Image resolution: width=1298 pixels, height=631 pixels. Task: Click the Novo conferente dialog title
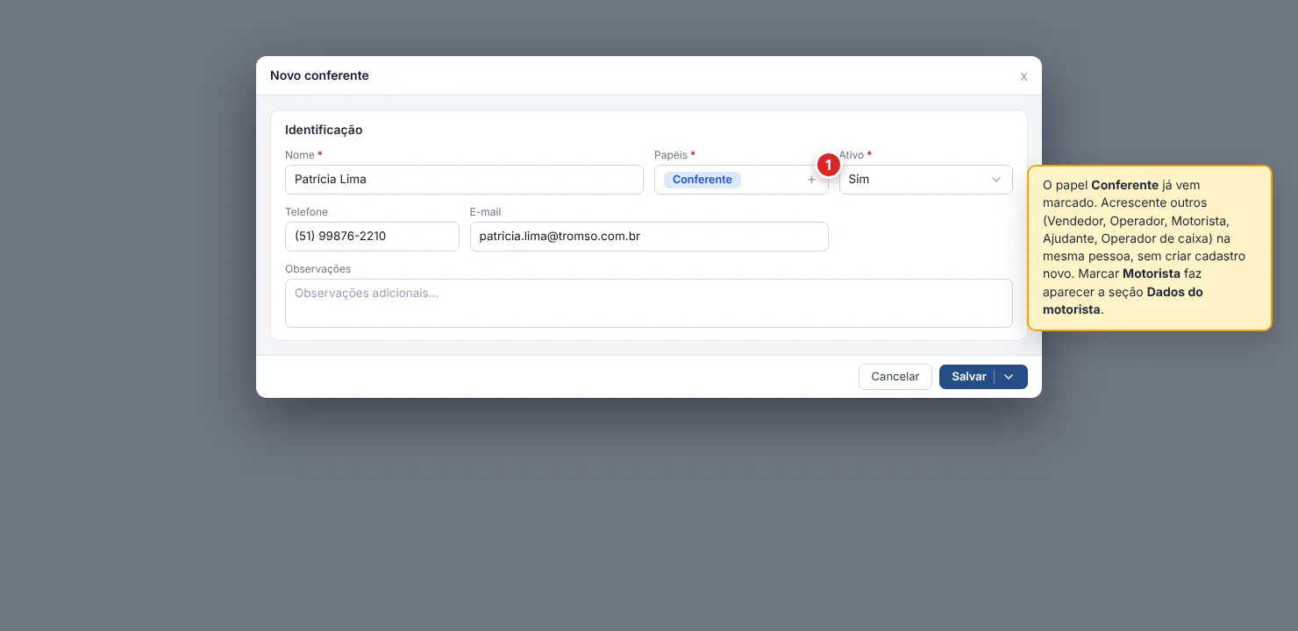click(x=319, y=75)
